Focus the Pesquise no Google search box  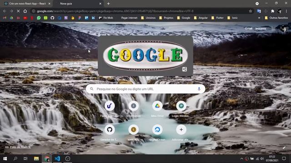[145, 89]
